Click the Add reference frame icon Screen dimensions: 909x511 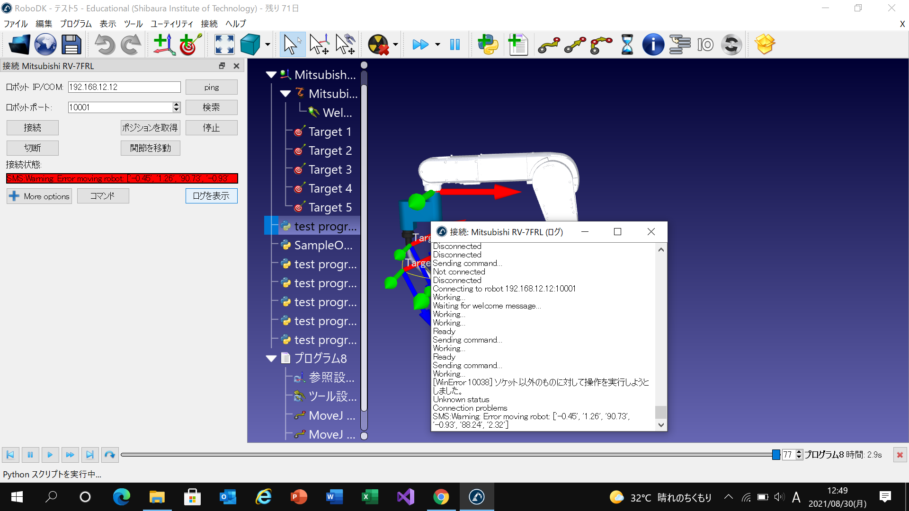(x=164, y=45)
